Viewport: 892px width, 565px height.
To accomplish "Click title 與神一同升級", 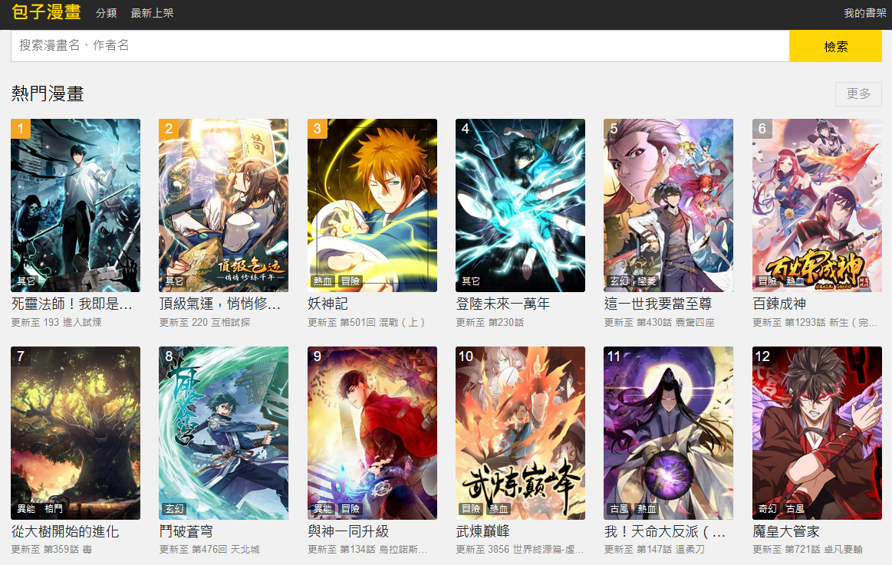I will tap(348, 531).
